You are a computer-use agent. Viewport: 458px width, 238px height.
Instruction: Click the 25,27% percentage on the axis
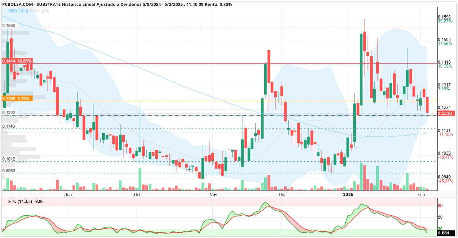point(445,21)
